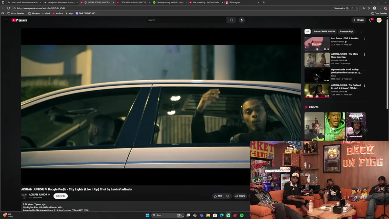Subscribe to ADRIAN JUNIOR channel
389x219 pixels.
pos(60,196)
